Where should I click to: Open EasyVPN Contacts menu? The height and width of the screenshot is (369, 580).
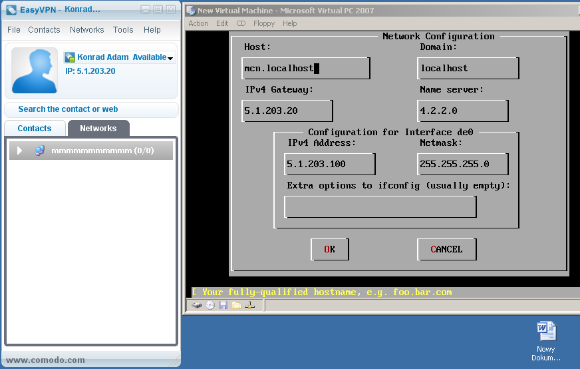(44, 29)
